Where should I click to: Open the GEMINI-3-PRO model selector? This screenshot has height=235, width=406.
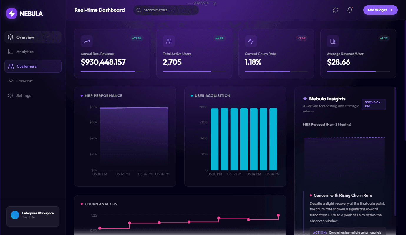click(x=374, y=104)
